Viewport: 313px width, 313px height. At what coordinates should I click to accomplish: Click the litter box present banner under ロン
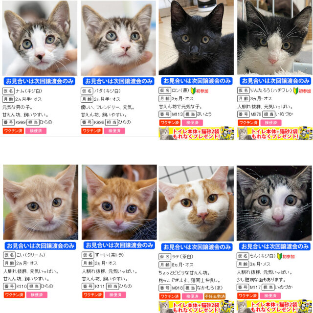(196, 134)
